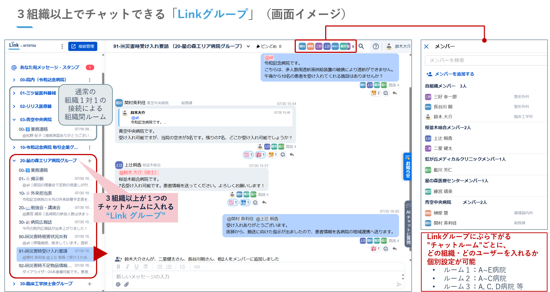
Task: Open the 20-勉強会・講演会 room
Action: click(x=56, y=211)
